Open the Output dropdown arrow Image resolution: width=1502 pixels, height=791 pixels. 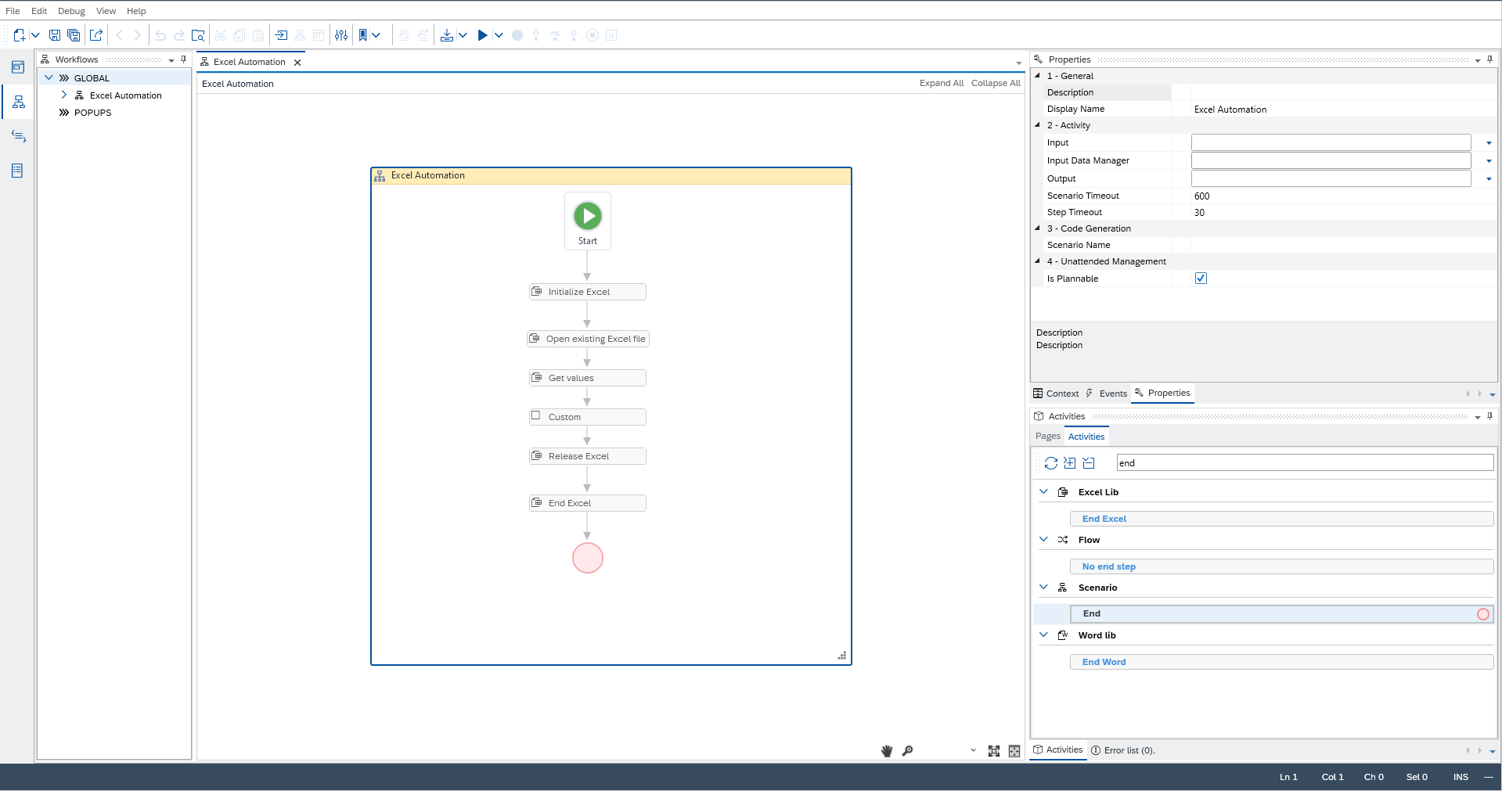pos(1489,179)
